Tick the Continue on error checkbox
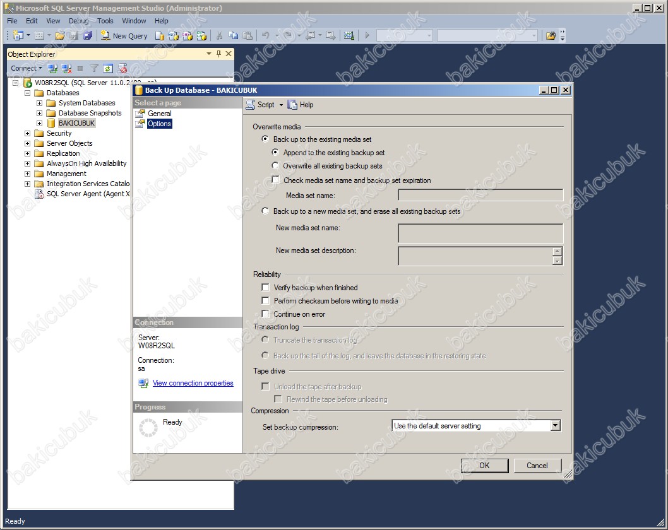The width and height of the screenshot is (668, 530). (x=266, y=314)
